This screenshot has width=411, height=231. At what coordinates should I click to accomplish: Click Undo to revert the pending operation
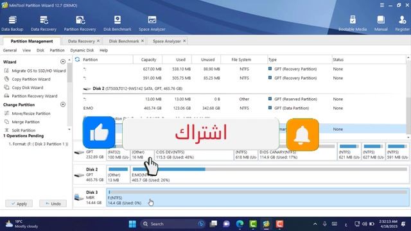pos(53,203)
